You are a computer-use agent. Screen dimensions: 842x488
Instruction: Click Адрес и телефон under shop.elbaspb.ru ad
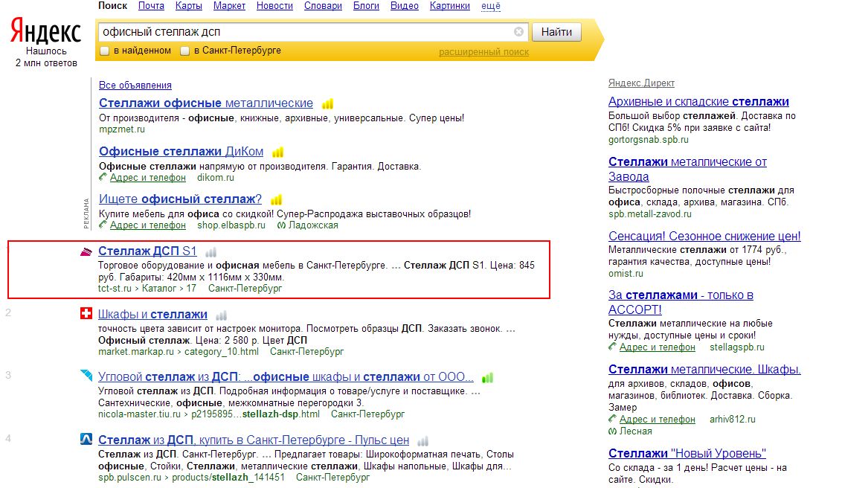point(148,225)
